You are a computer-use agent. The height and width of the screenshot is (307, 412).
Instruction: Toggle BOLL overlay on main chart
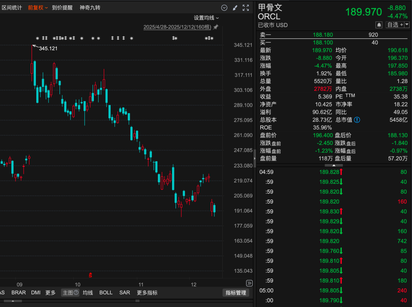106,293
